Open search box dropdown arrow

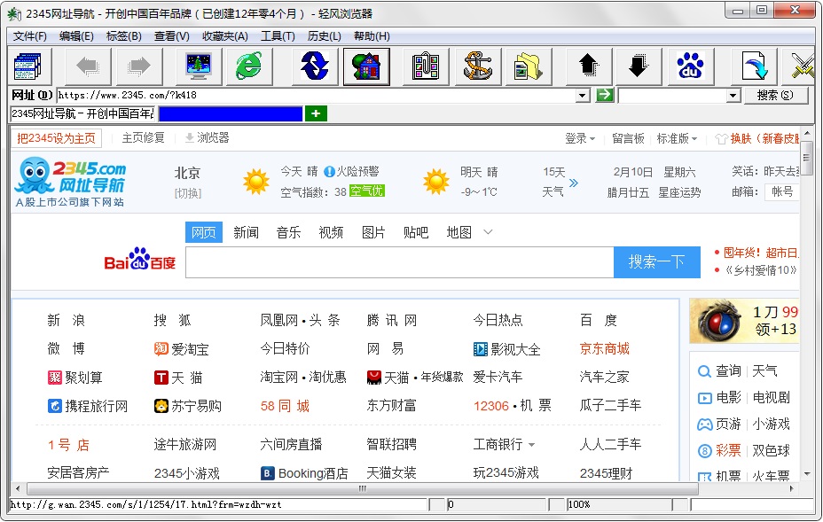click(x=733, y=96)
